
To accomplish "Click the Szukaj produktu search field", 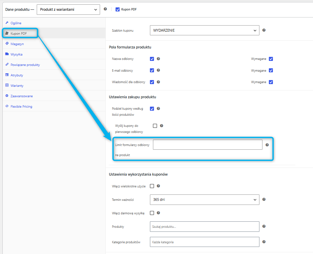I will (x=205, y=226).
